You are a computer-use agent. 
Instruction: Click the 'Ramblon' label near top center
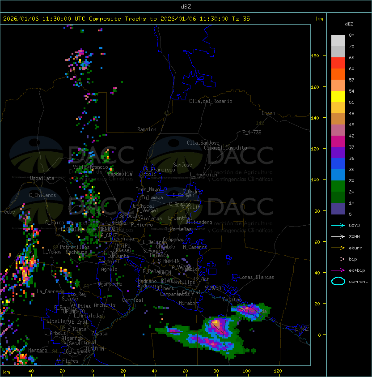click(x=147, y=129)
